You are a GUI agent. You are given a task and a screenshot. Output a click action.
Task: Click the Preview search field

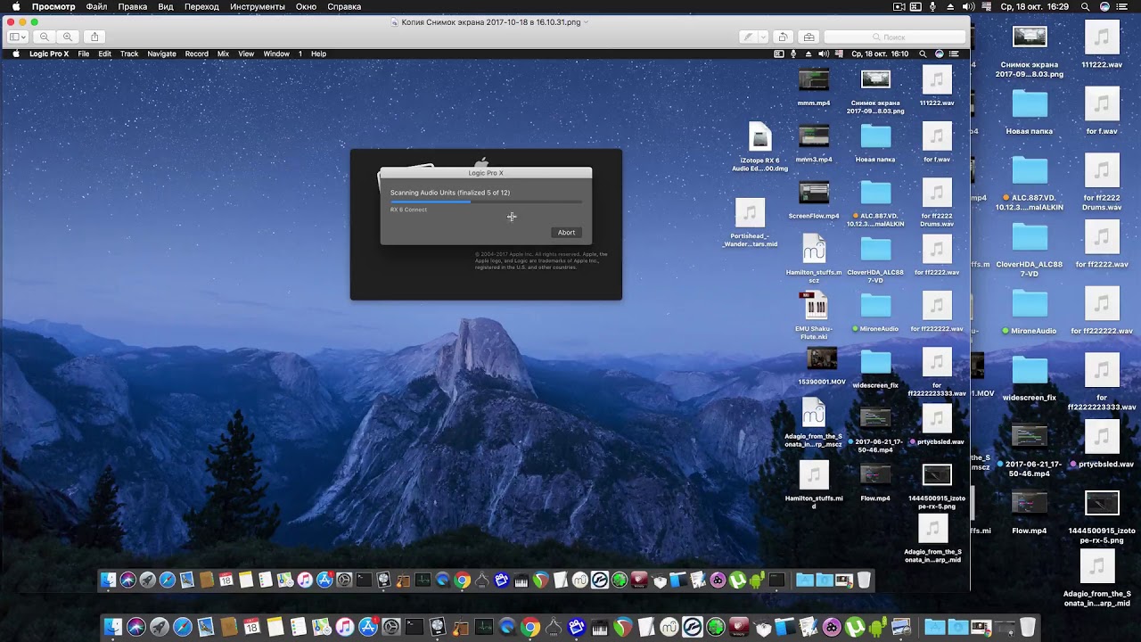[894, 37]
